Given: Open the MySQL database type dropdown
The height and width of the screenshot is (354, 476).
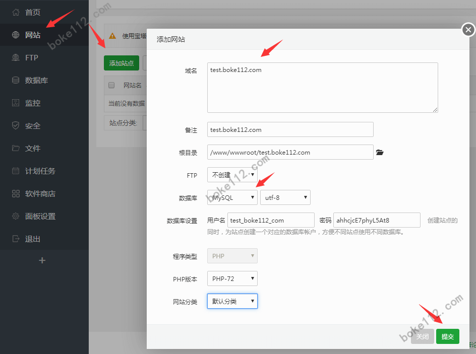Looking at the screenshot, I should 232,197.
